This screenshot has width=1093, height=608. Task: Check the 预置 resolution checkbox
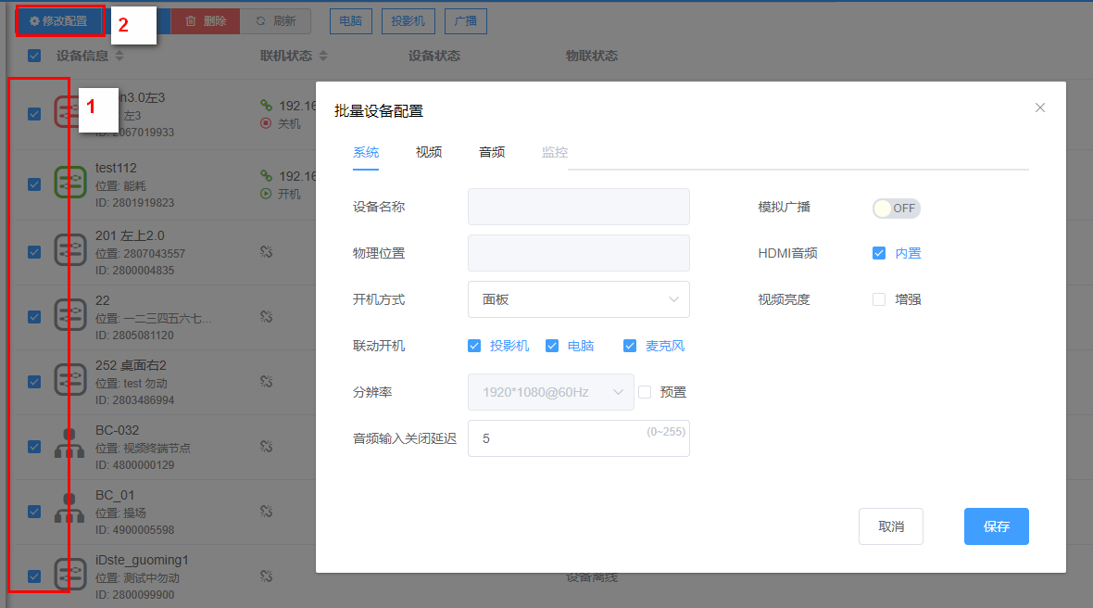tap(645, 392)
